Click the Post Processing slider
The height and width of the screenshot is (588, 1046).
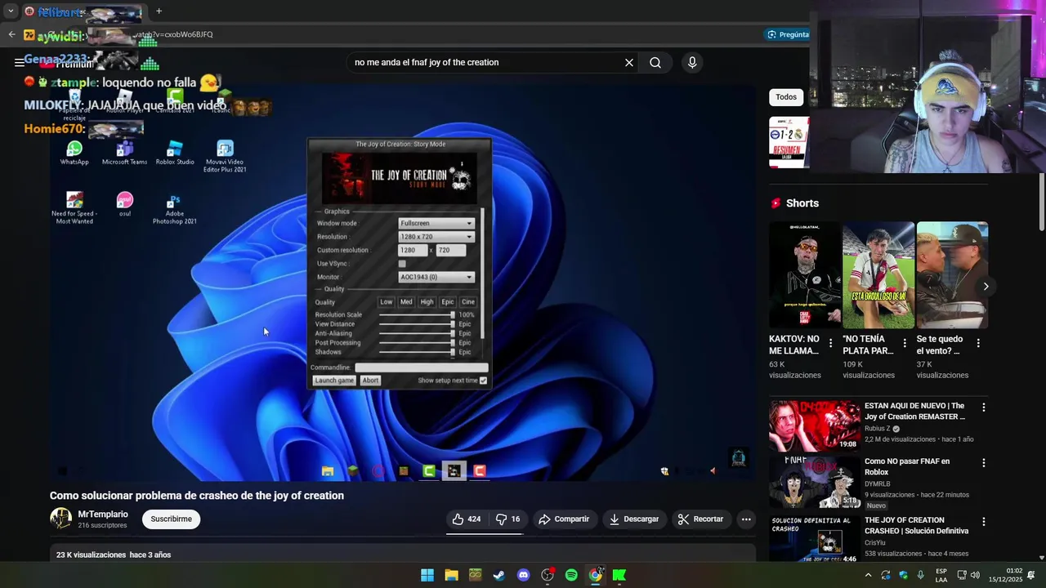(x=417, y=343)
